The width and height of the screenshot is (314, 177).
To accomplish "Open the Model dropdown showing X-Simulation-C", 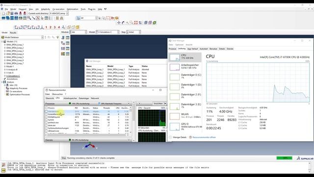I will (107, 32).
